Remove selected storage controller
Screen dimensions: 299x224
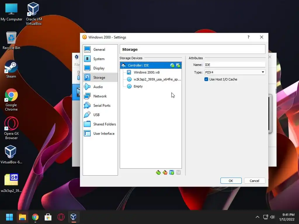tap(165, 173)
